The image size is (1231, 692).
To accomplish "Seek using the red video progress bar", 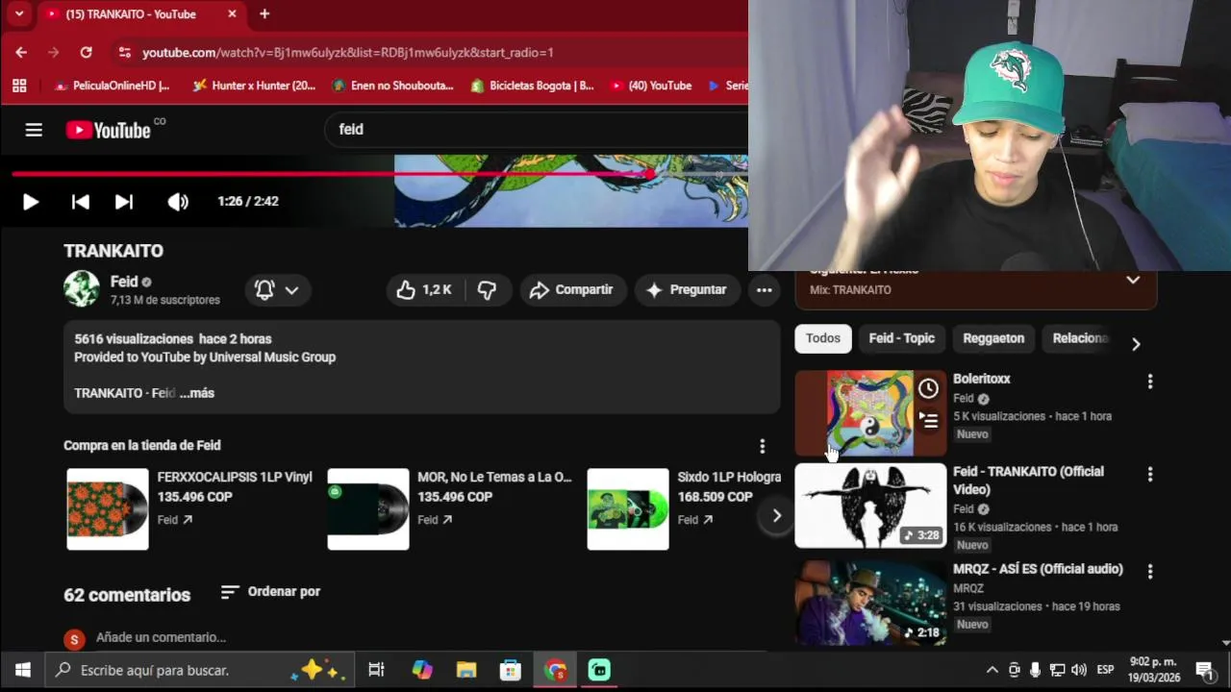I will point(380,174).
